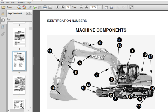
Task: Go to previous page with up arrow
Action: coord(57,7)
